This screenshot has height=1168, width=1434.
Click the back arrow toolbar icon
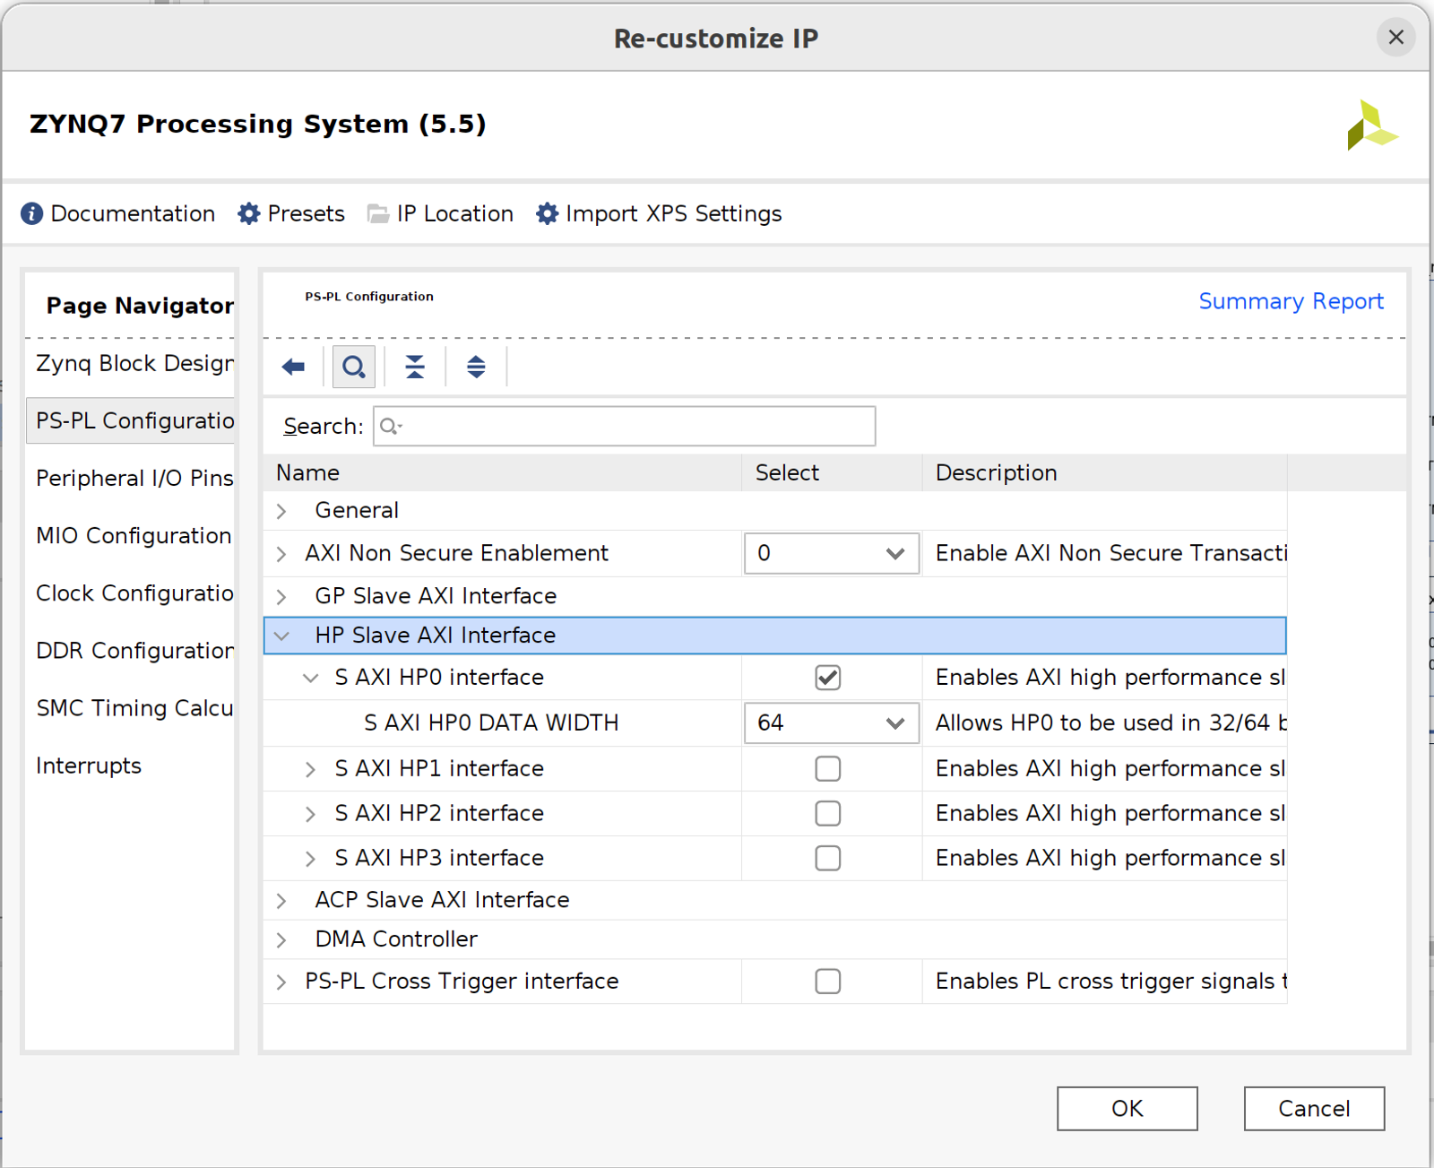click(293, 367)
